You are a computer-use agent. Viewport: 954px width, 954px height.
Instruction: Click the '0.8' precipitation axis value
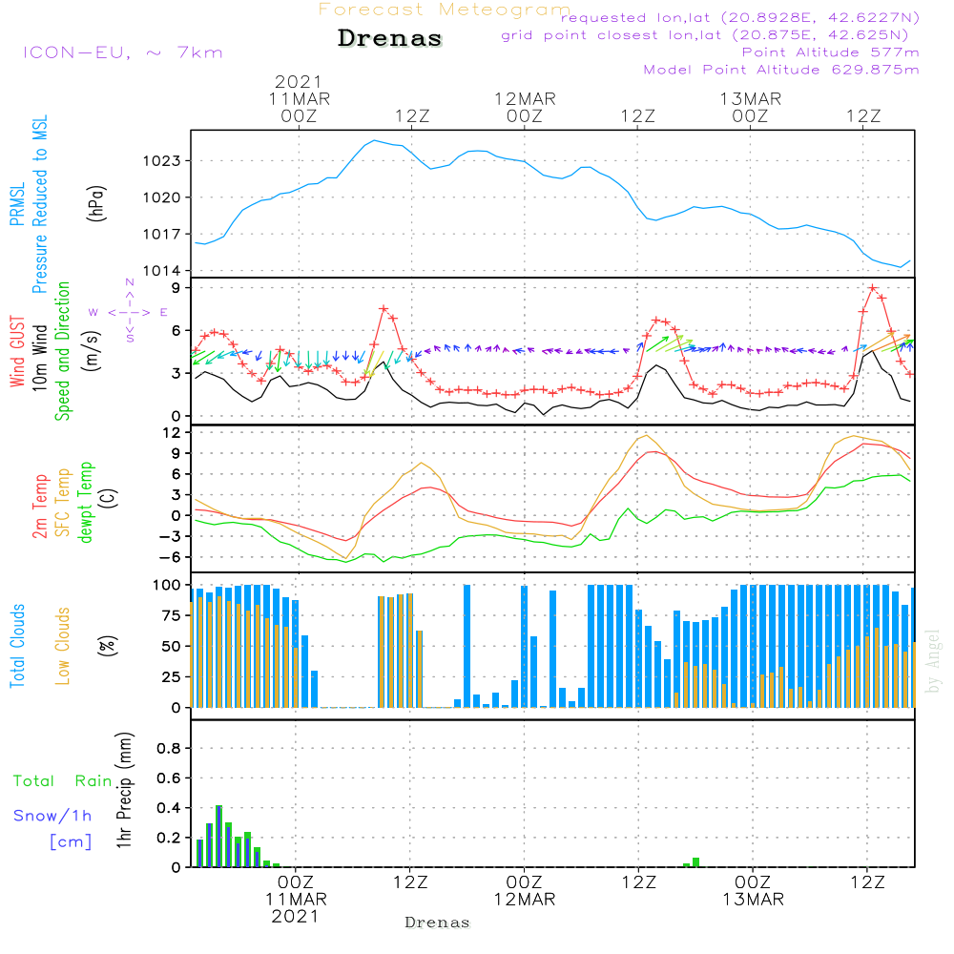pyautogui.click(x=169, y=748)
